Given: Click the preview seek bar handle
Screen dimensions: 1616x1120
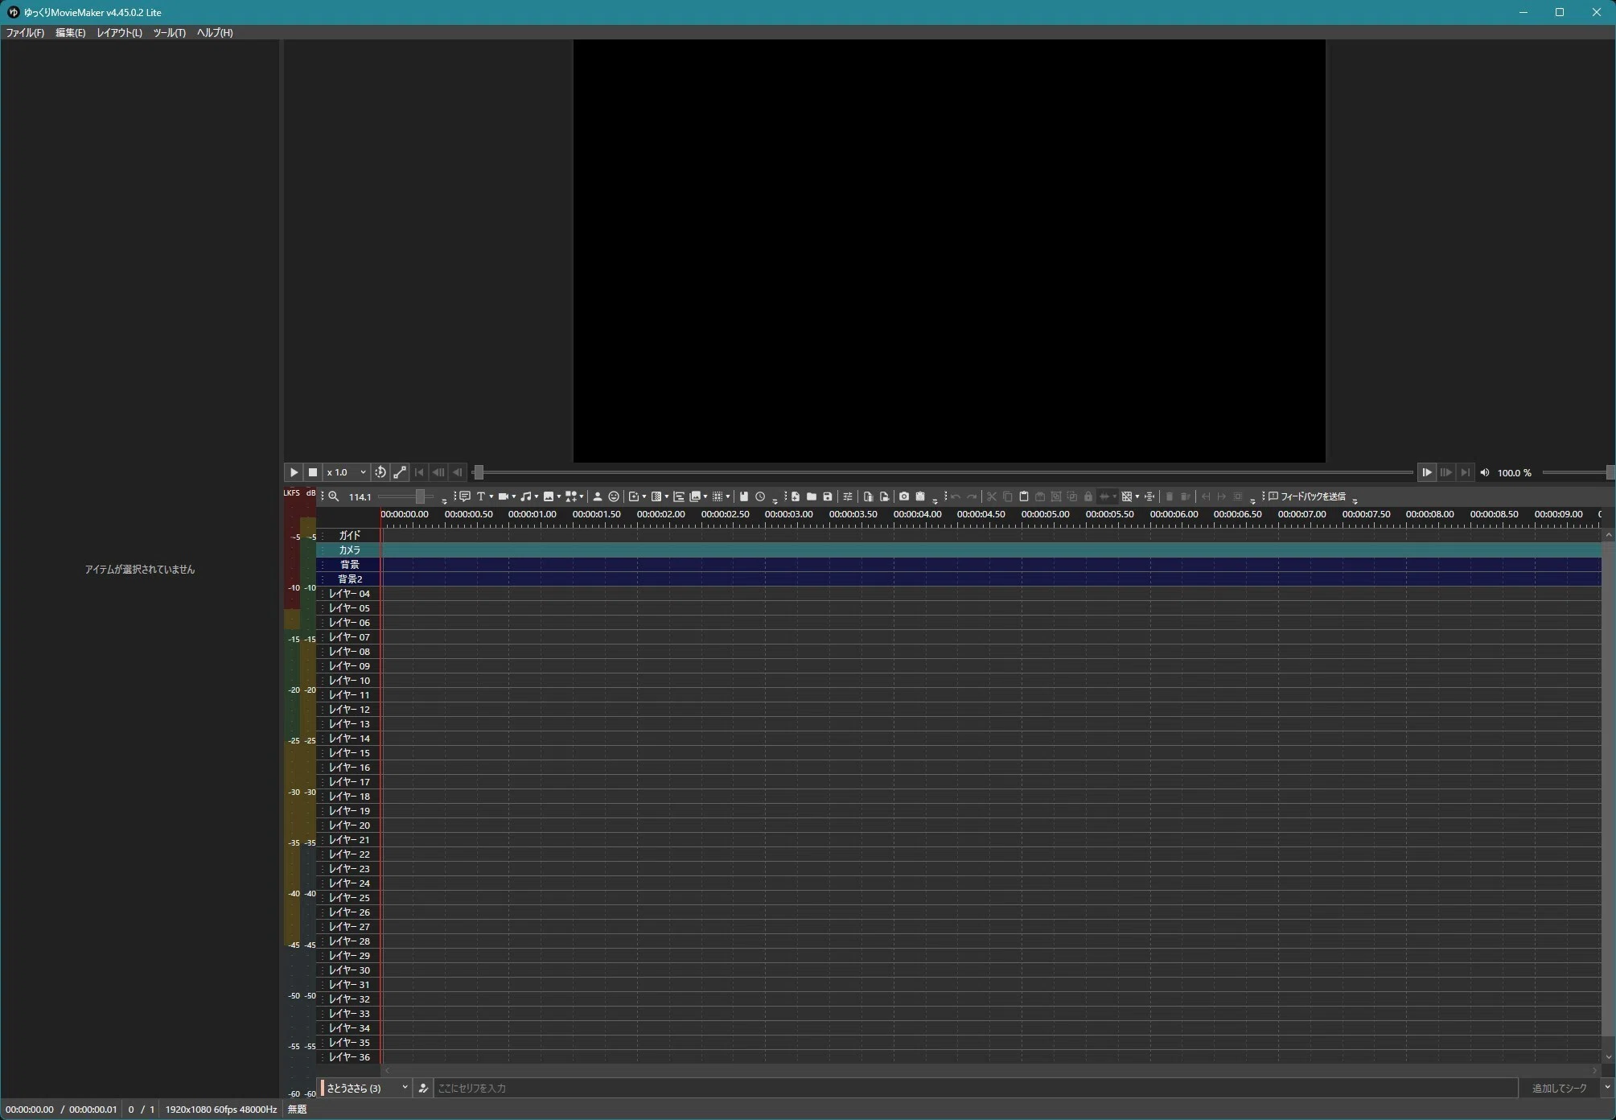Looking at the screenshot, I should pyautogui.click(x=479, y=472).
